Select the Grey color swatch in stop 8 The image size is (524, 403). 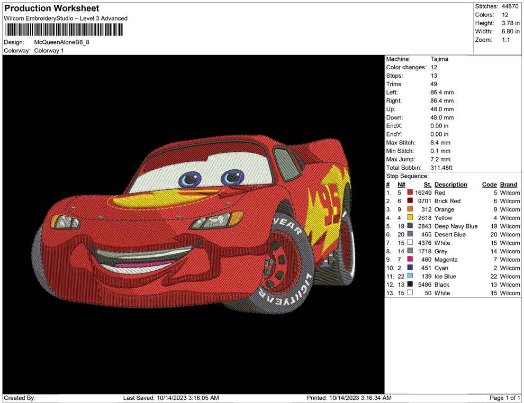click(410, 251)
